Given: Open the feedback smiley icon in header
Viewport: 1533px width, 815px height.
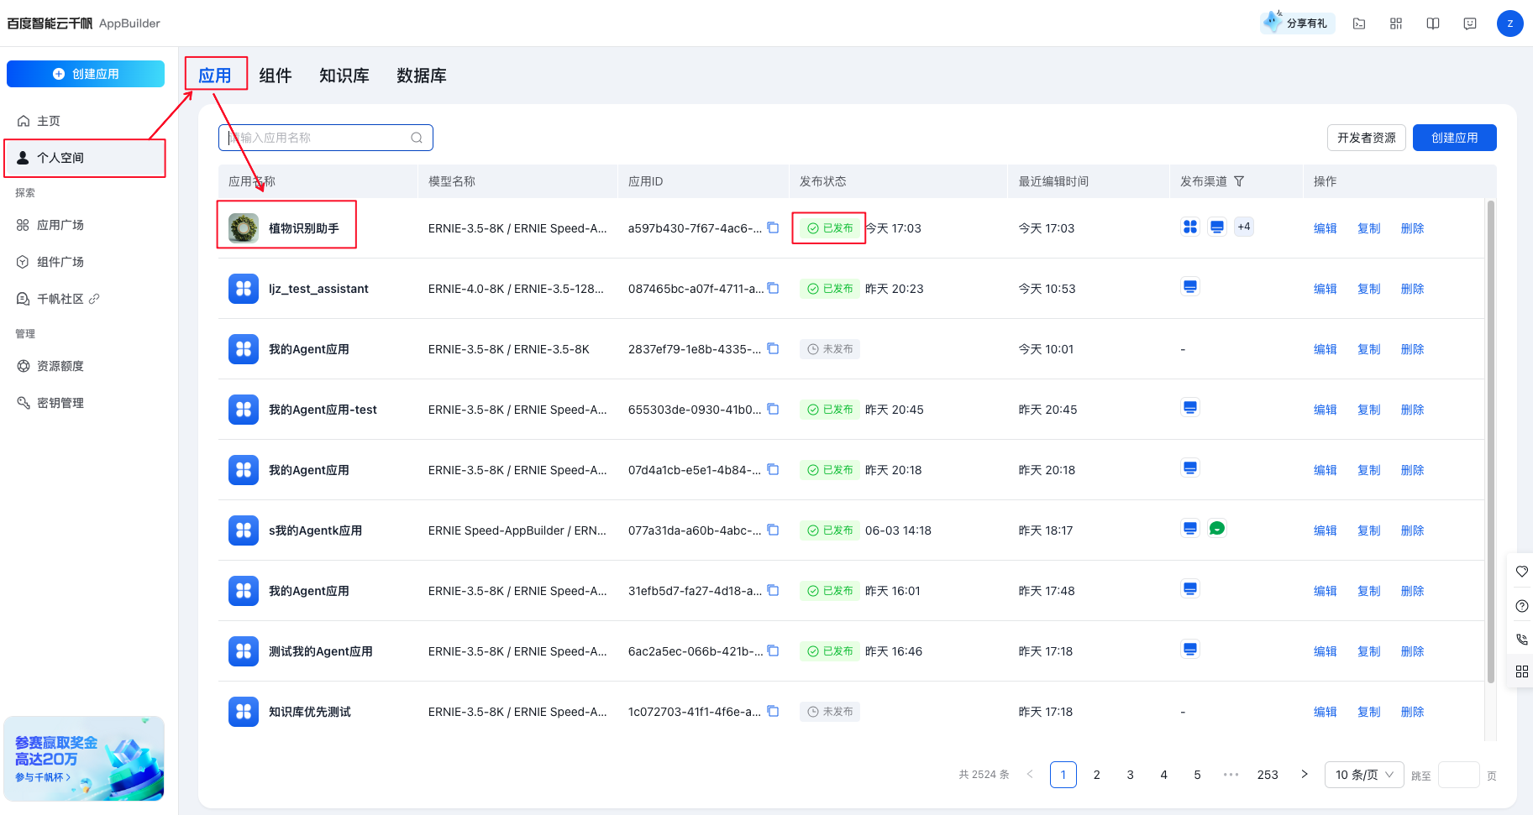Looking at the screenshot, I should [x=1470, y=24].
